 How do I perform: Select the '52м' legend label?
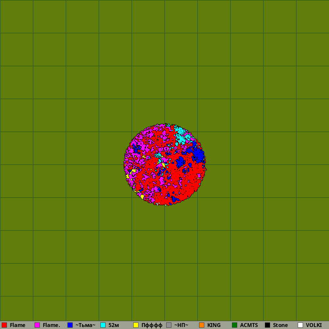(114, 325)
